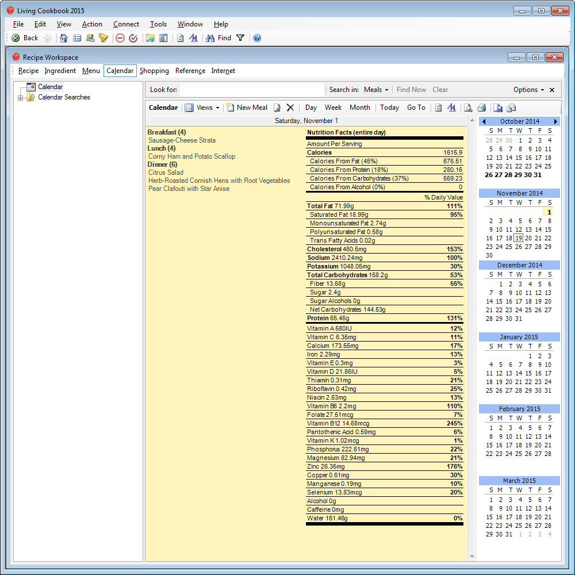
Task: Click the Edit Meal pencil icon
Action: click(277, 108)
